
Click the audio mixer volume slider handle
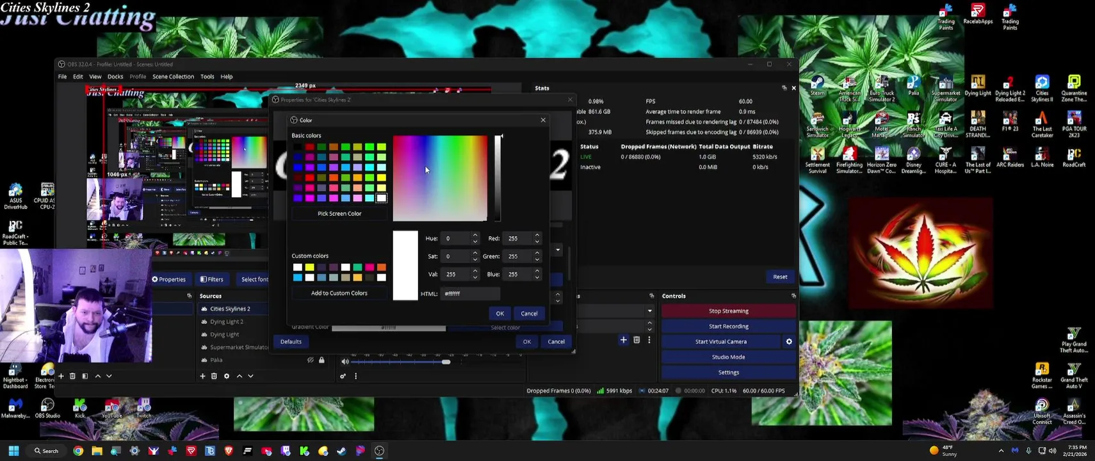point(446,362)
